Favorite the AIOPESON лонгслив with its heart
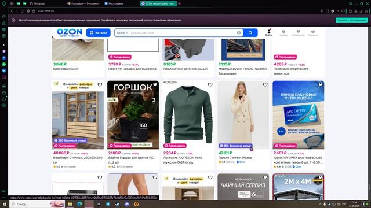This screenshot has height=208, width=371. point(210,84)
